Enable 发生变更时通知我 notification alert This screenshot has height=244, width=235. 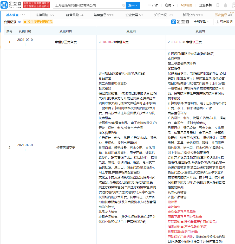[x=38, y=22]
